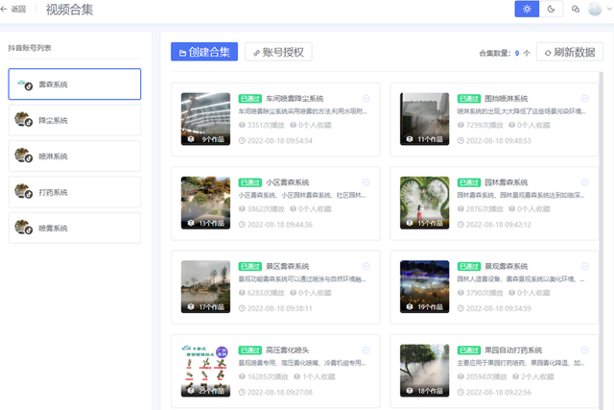Open the 园林雾森系统 thumbnail with 15个作品
The image size is (614, 410).
coord(424,203)
